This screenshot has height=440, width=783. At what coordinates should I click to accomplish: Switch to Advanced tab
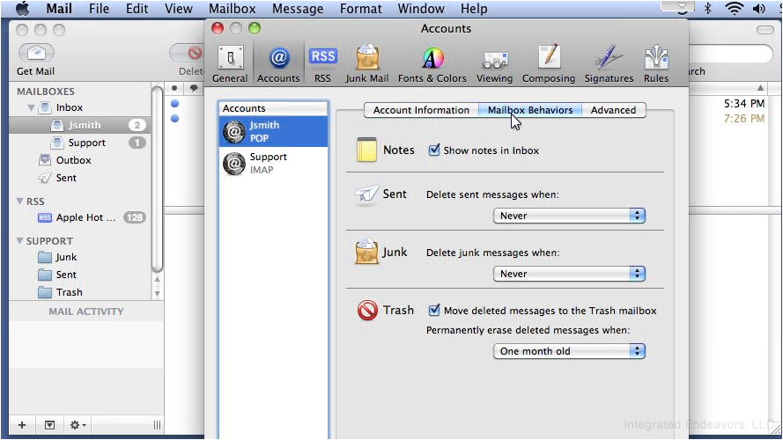(x=613, y=110)
